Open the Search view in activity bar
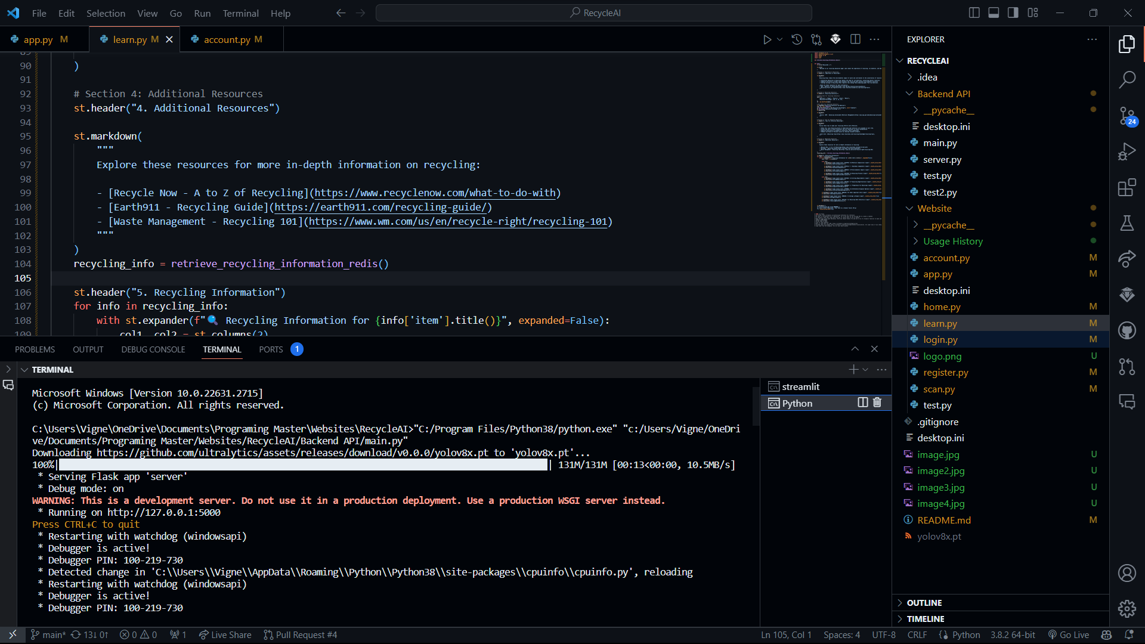Viewport: 1145px width, 644px height. tap(1127, 79)
